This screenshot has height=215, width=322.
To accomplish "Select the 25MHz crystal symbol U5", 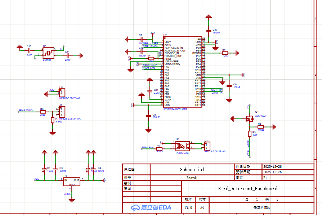I will point(48,53).
